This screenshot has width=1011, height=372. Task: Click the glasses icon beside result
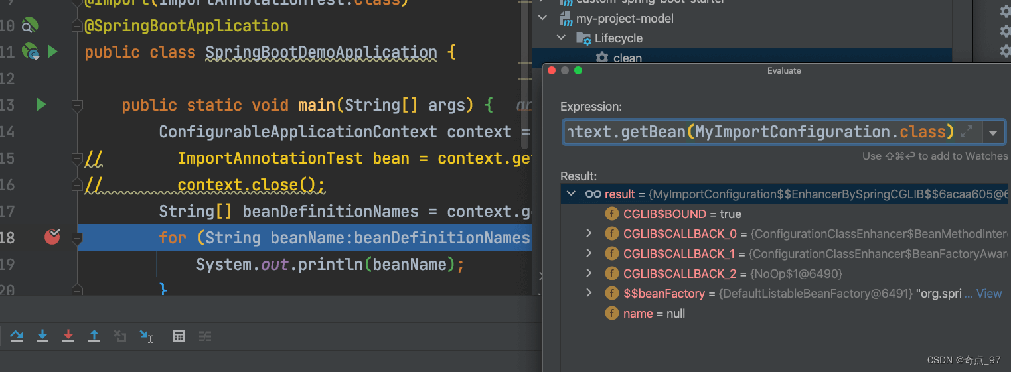pos(593,194)
